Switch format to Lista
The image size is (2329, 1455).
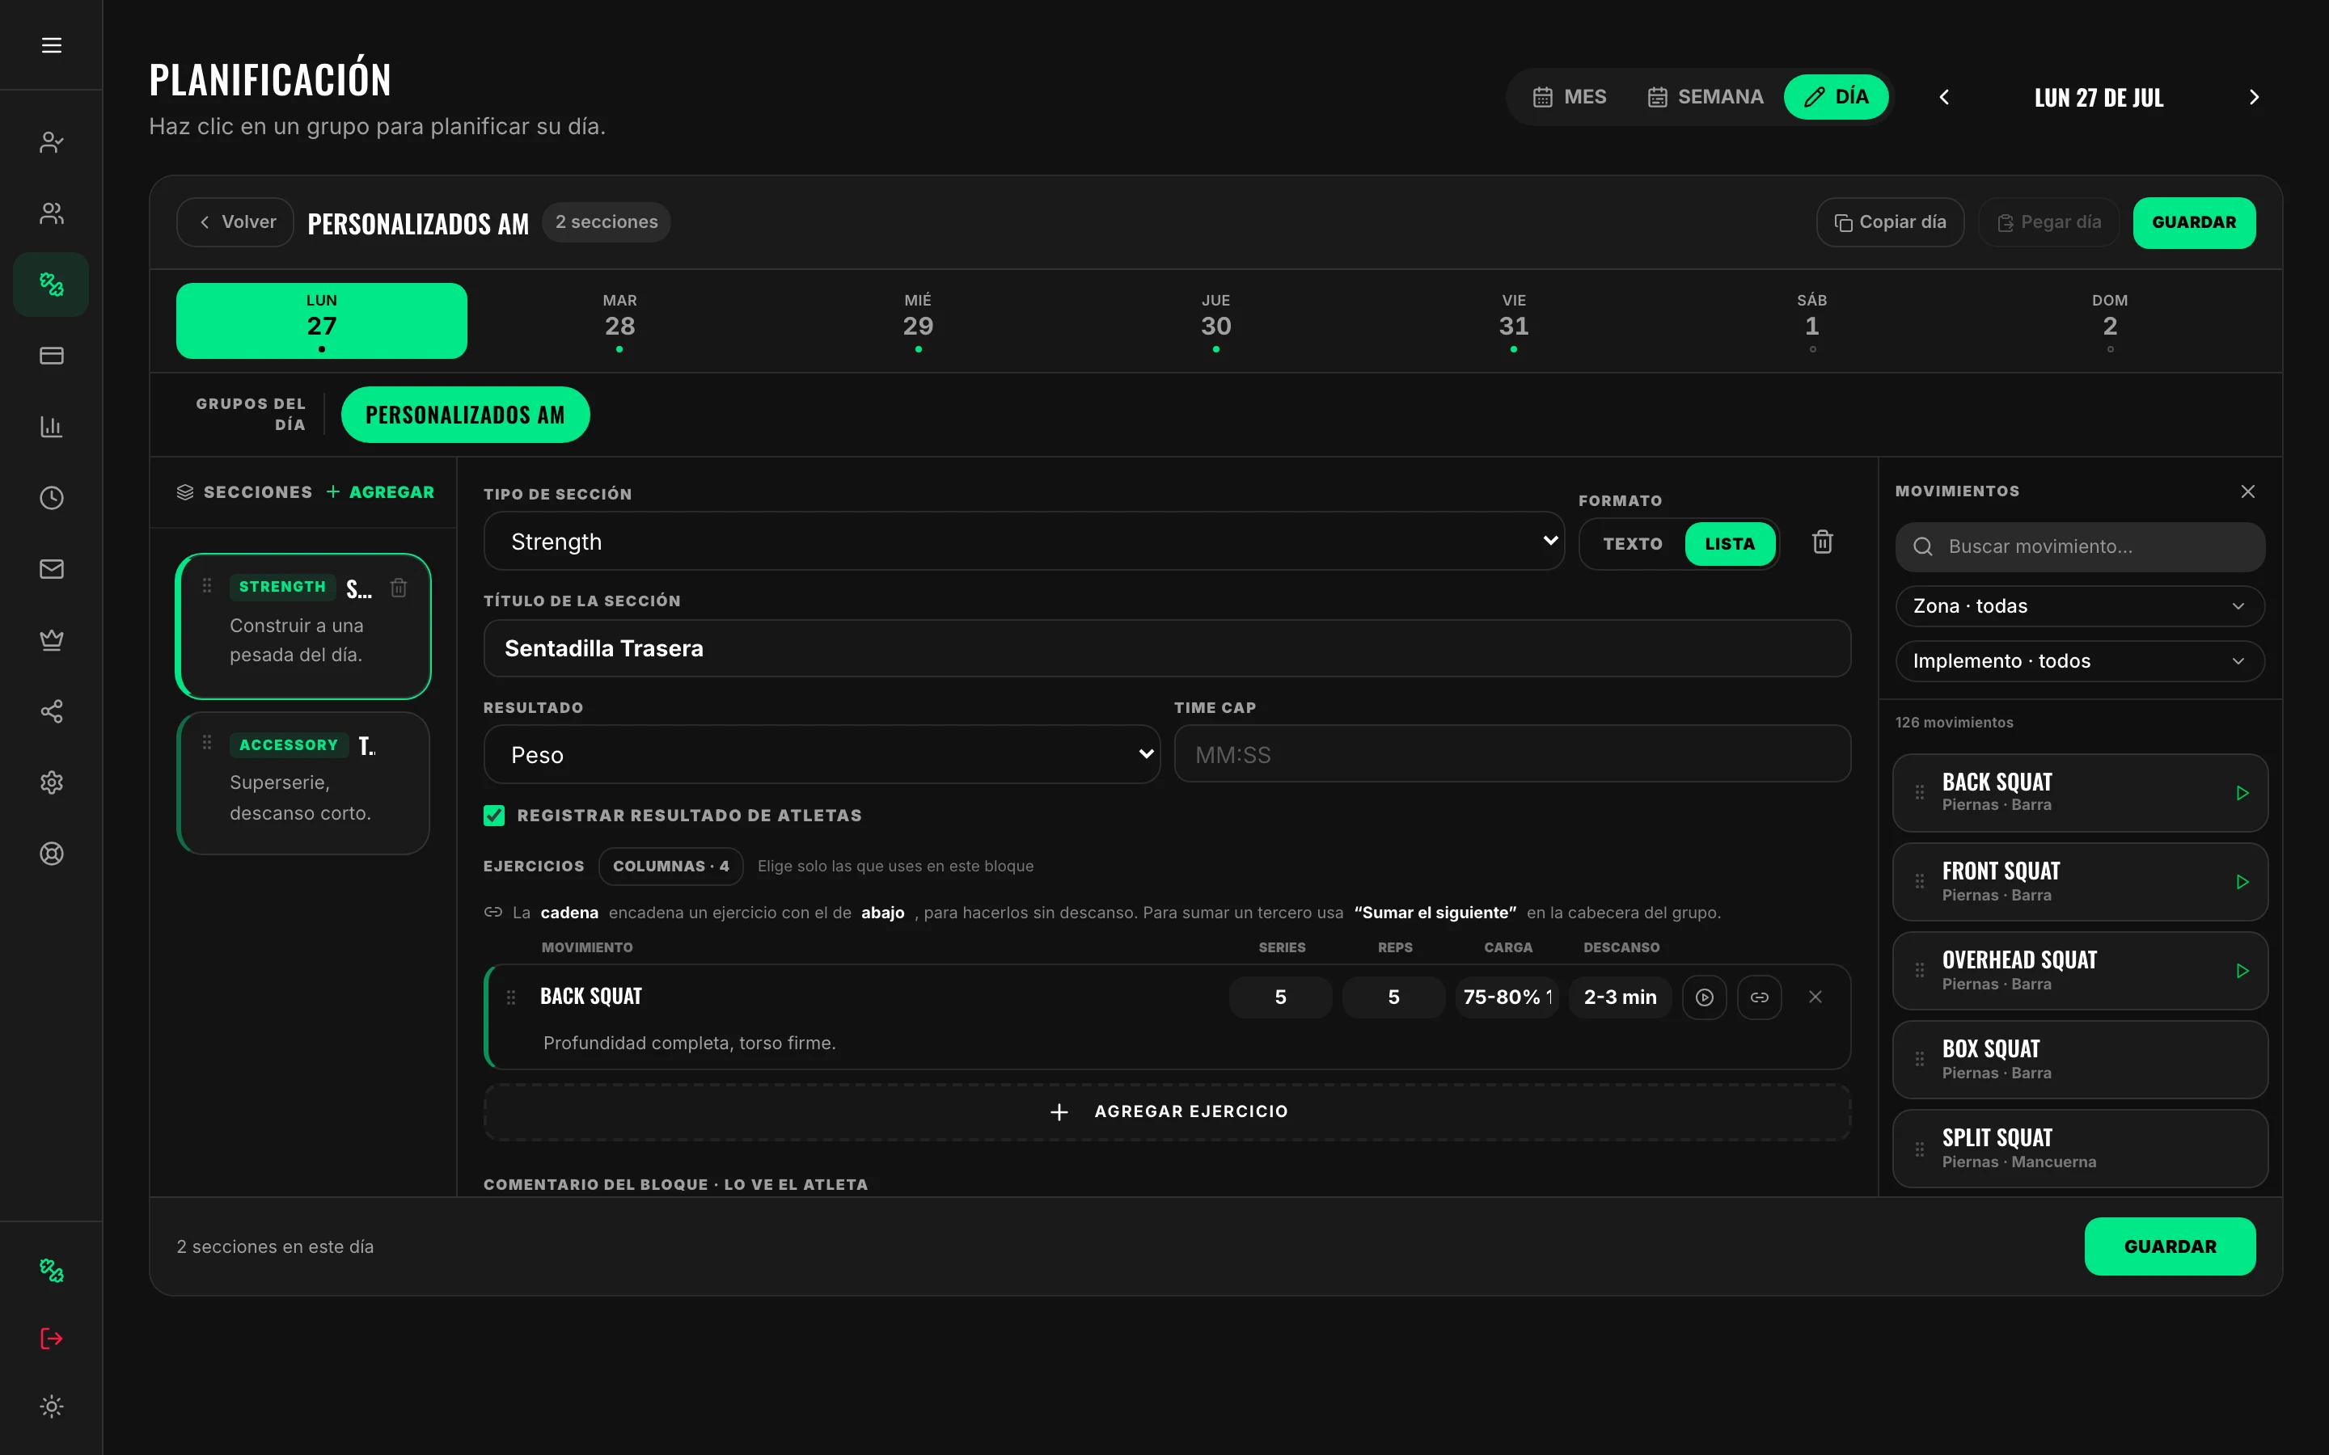point(1730,544)
